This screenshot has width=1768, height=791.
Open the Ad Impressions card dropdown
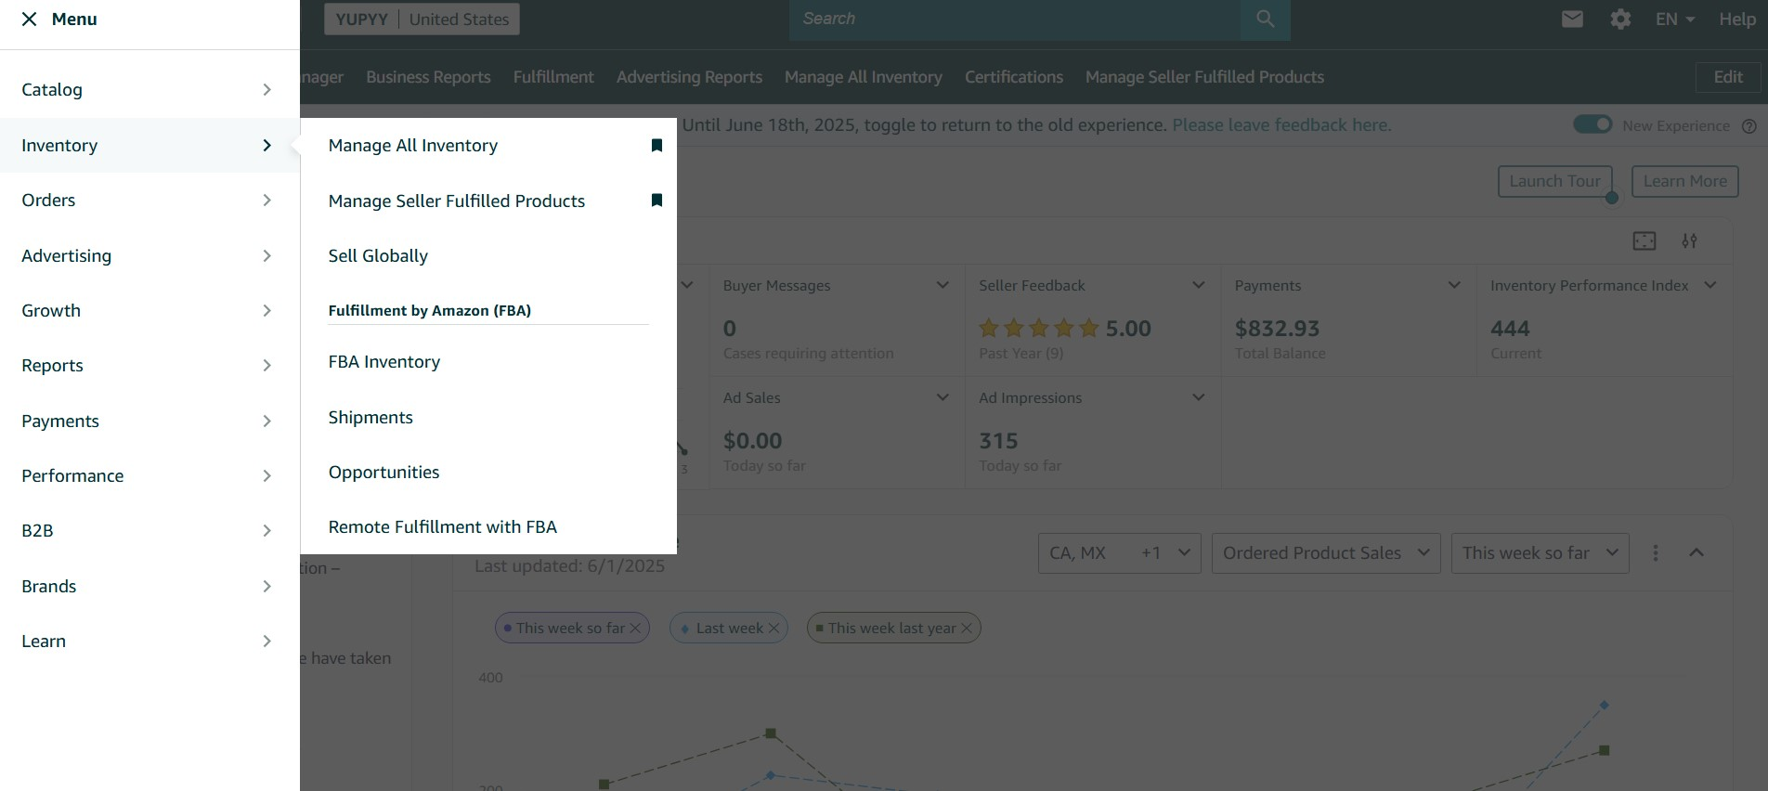point(1198,397)
